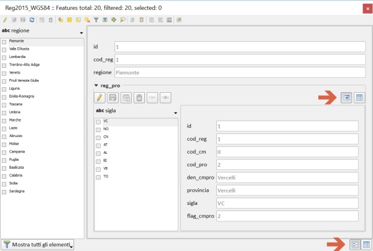Switch reg_pro relation to table view
Image resolution: width=373 pixels, height=251 pixels.
click(359, 97)
